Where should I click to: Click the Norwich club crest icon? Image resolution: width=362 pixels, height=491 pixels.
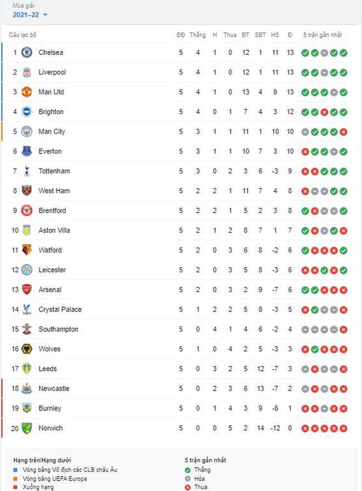point(26,428)
